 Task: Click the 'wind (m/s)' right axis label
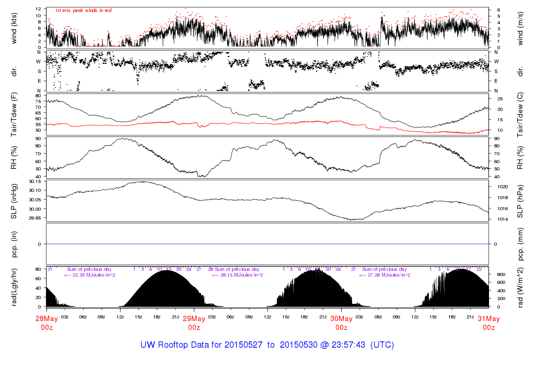click(x=520, y=28)
